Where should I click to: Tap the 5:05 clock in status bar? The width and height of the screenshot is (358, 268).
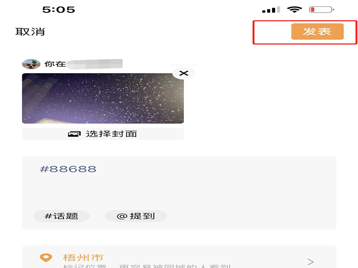tap(59, 9)
